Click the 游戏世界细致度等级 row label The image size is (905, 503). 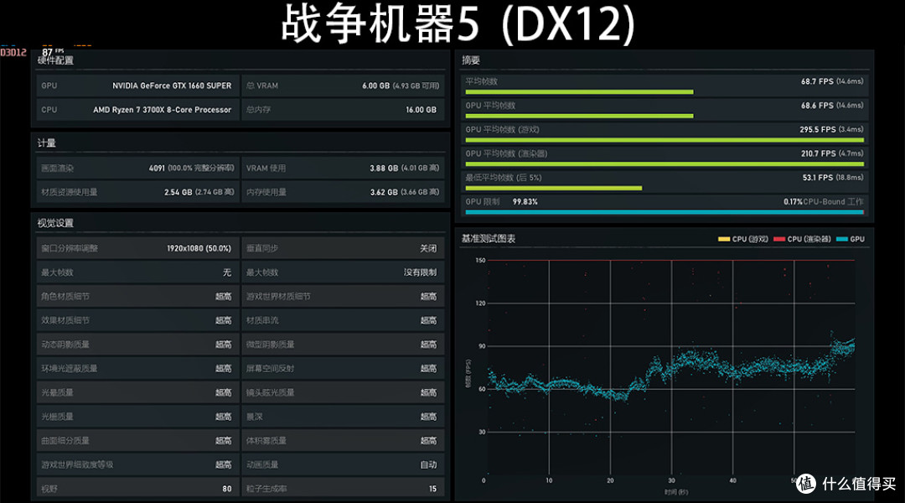click(77, 465)
